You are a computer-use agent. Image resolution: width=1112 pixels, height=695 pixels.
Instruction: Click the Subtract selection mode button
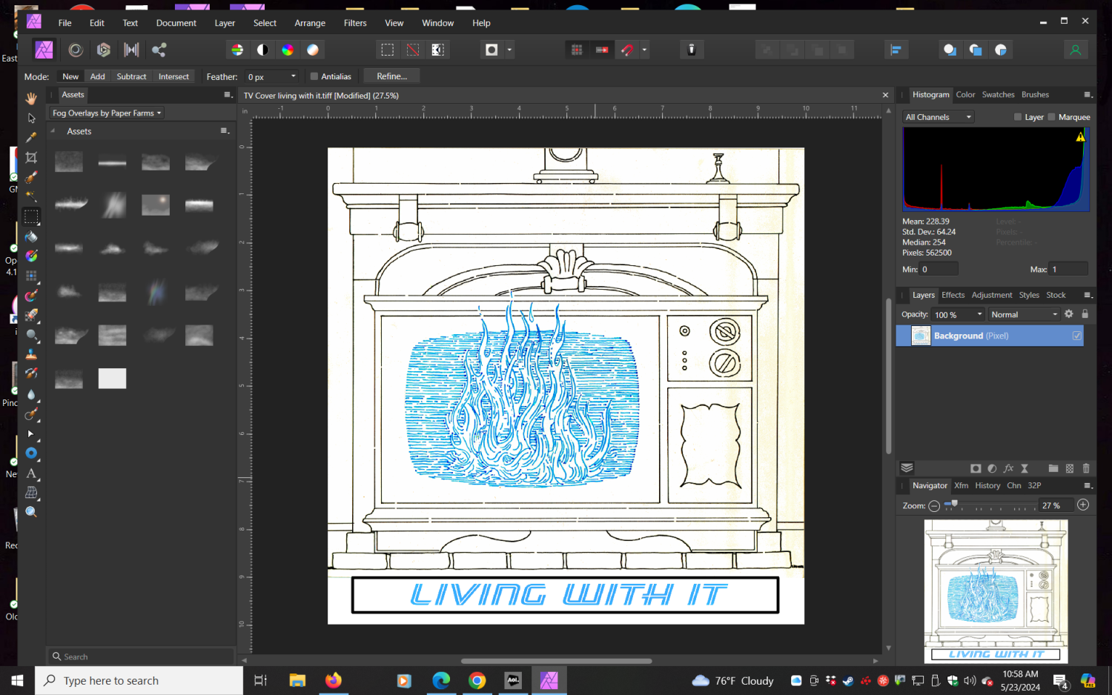point(130,76)
